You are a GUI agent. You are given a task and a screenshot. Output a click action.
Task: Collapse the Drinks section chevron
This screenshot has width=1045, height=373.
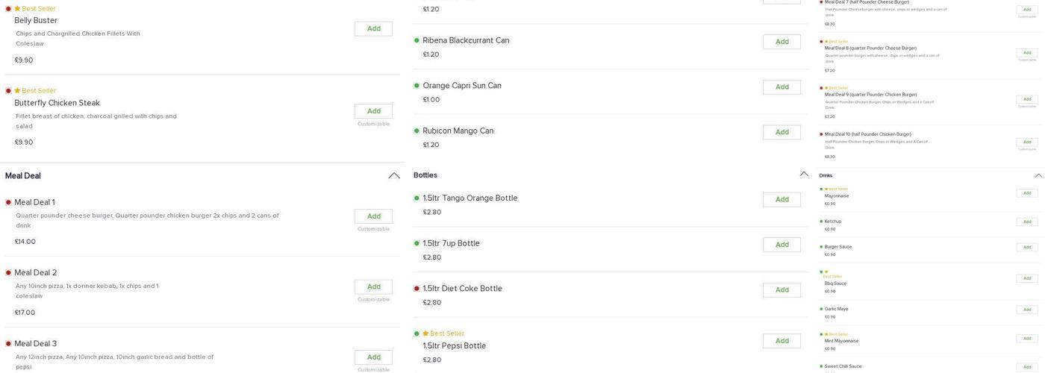pyautogui.click(x=1038, y=176)
